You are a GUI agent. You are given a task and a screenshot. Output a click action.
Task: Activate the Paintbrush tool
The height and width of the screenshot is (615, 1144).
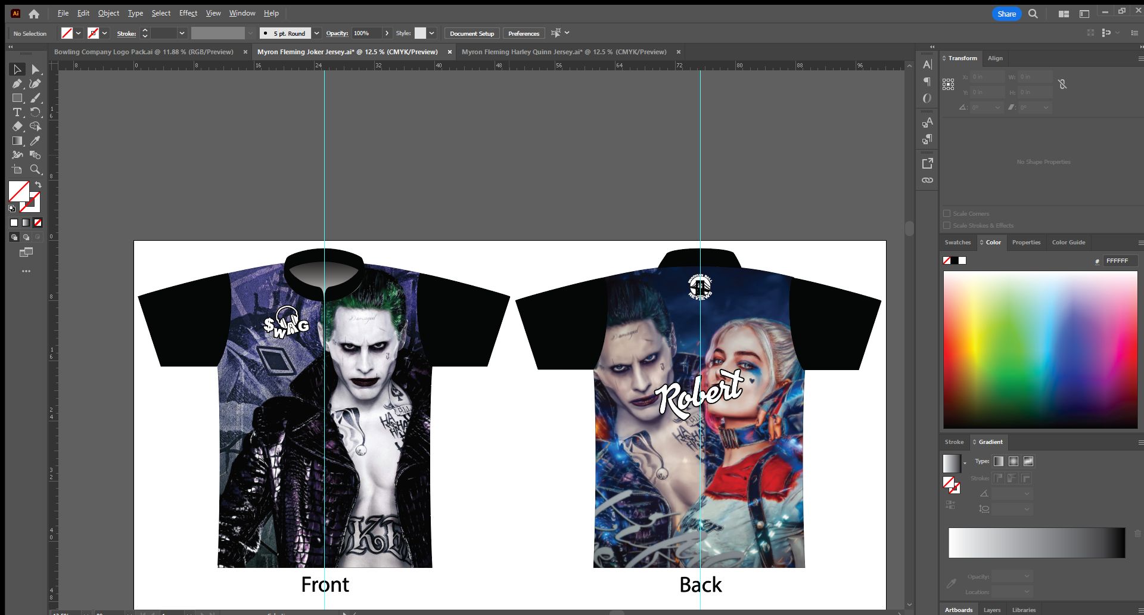(x=35, y=98)
